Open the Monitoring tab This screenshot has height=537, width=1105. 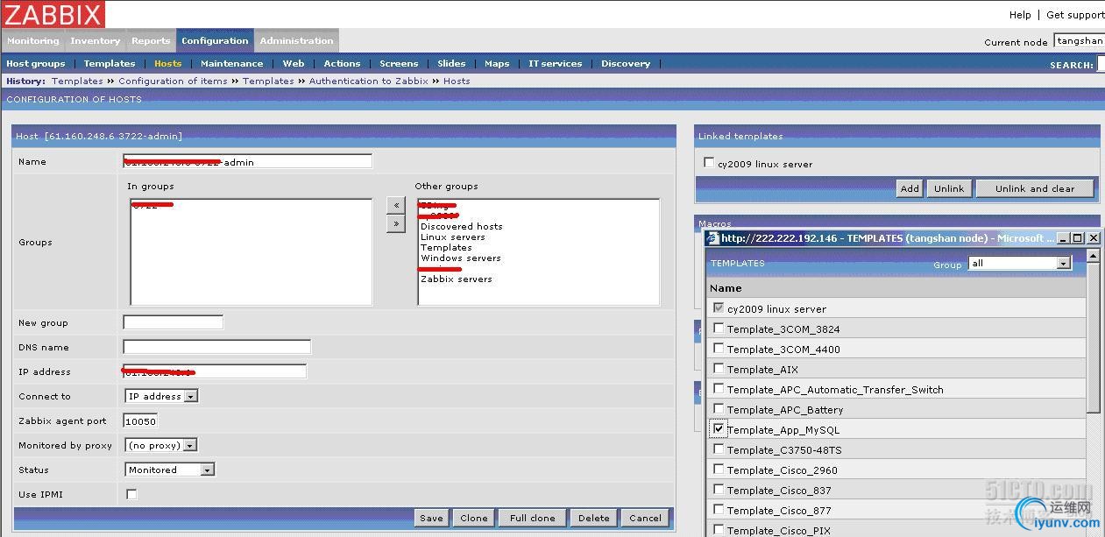[x=33, y=40]
